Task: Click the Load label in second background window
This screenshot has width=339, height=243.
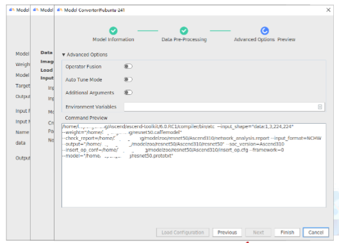Action: [47, 70]
